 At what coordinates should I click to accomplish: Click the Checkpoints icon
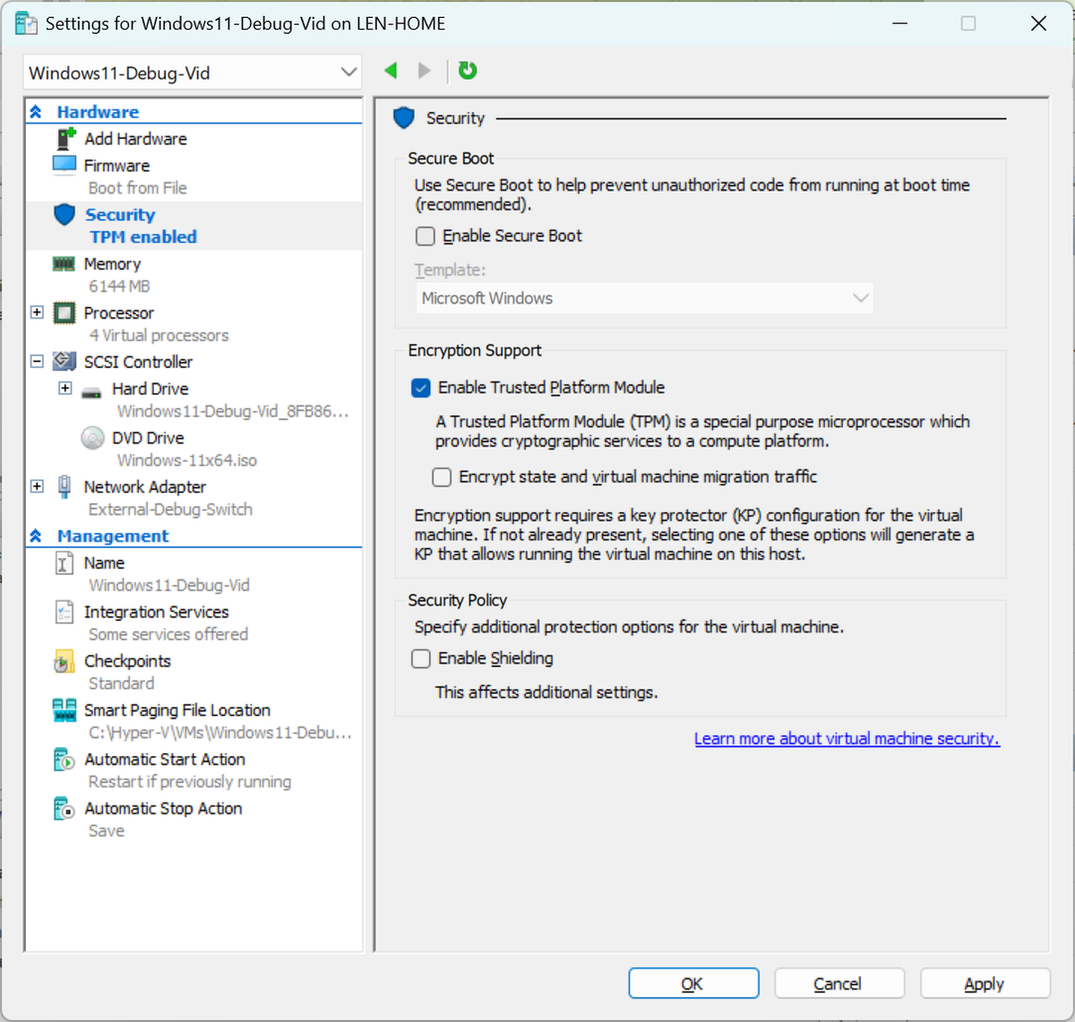64,661
